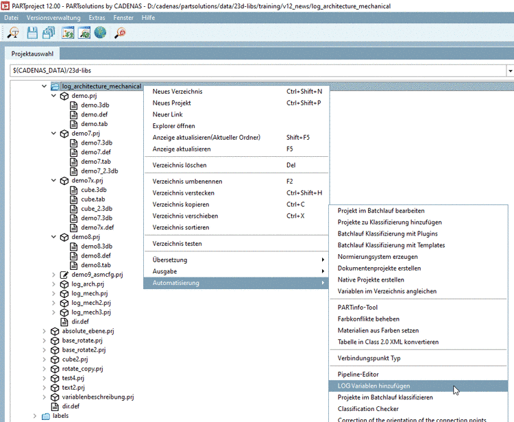Choose Projekt im Batchlauf bearbeiten

click(419, 211)
